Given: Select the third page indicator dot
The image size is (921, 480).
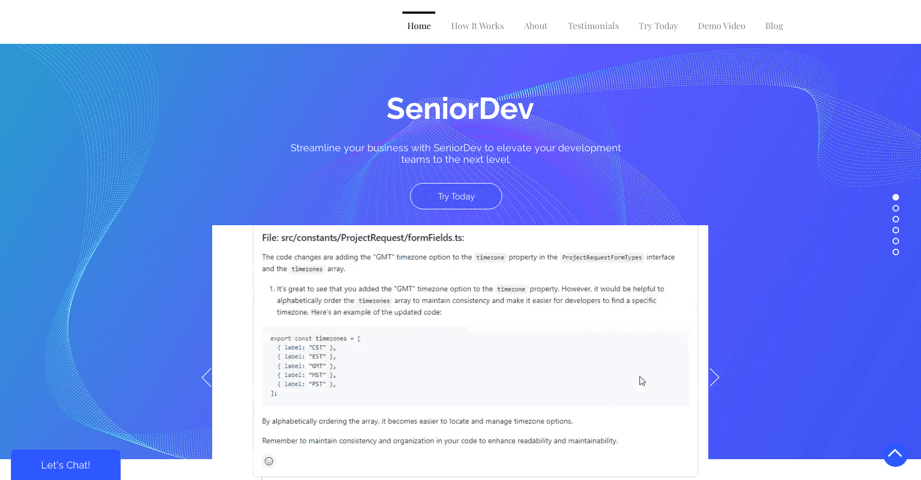Looking at the screenshot, I should (x=896, y=219).
